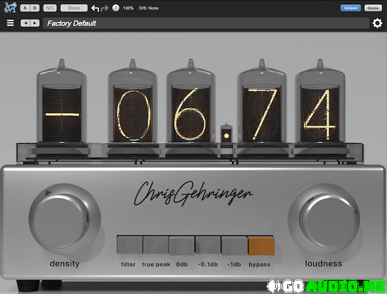Go to the previous preset arrow

25,24
